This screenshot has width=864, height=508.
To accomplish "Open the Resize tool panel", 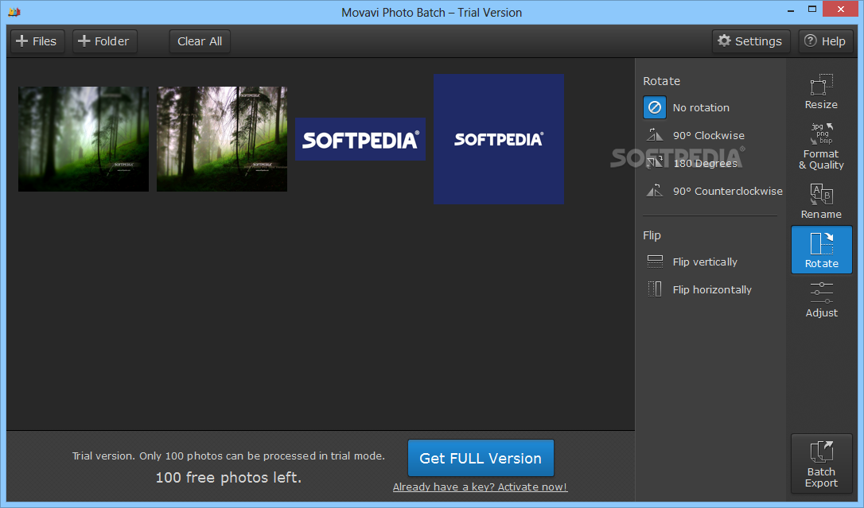I will click(821, 91).
